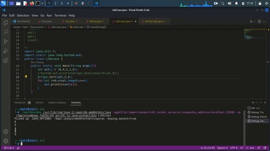Create a new terminal with plus icon
The height and width of the screenshot is (151, 270).
pos(253,102)
